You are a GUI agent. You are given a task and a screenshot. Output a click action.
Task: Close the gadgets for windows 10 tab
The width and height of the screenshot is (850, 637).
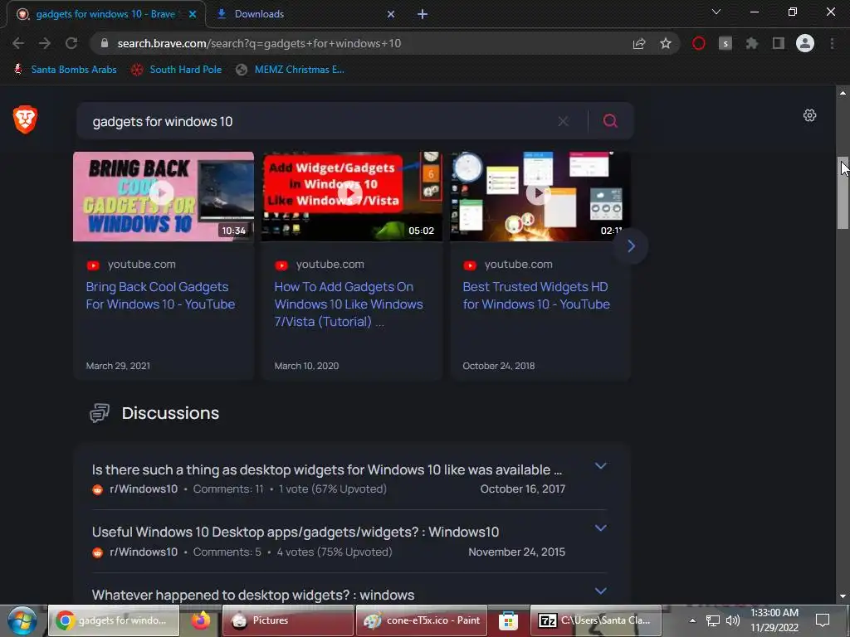pos(193,14)
